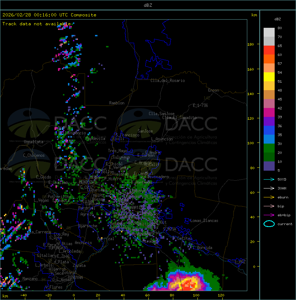Click the Agrelo map label
Viewport: 296px width, 300px height.
click(87, 214)
